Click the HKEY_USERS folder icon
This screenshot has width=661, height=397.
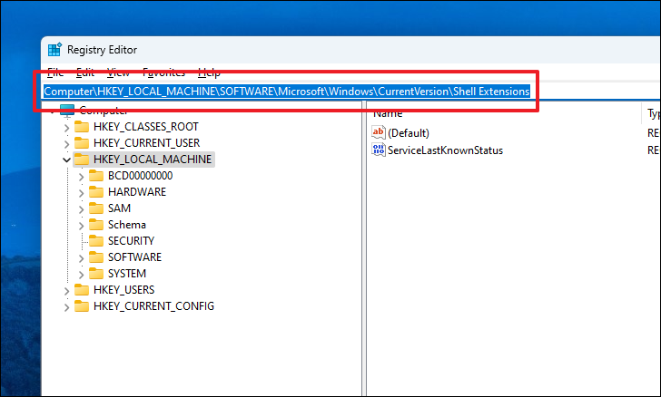tap(82, 290)
